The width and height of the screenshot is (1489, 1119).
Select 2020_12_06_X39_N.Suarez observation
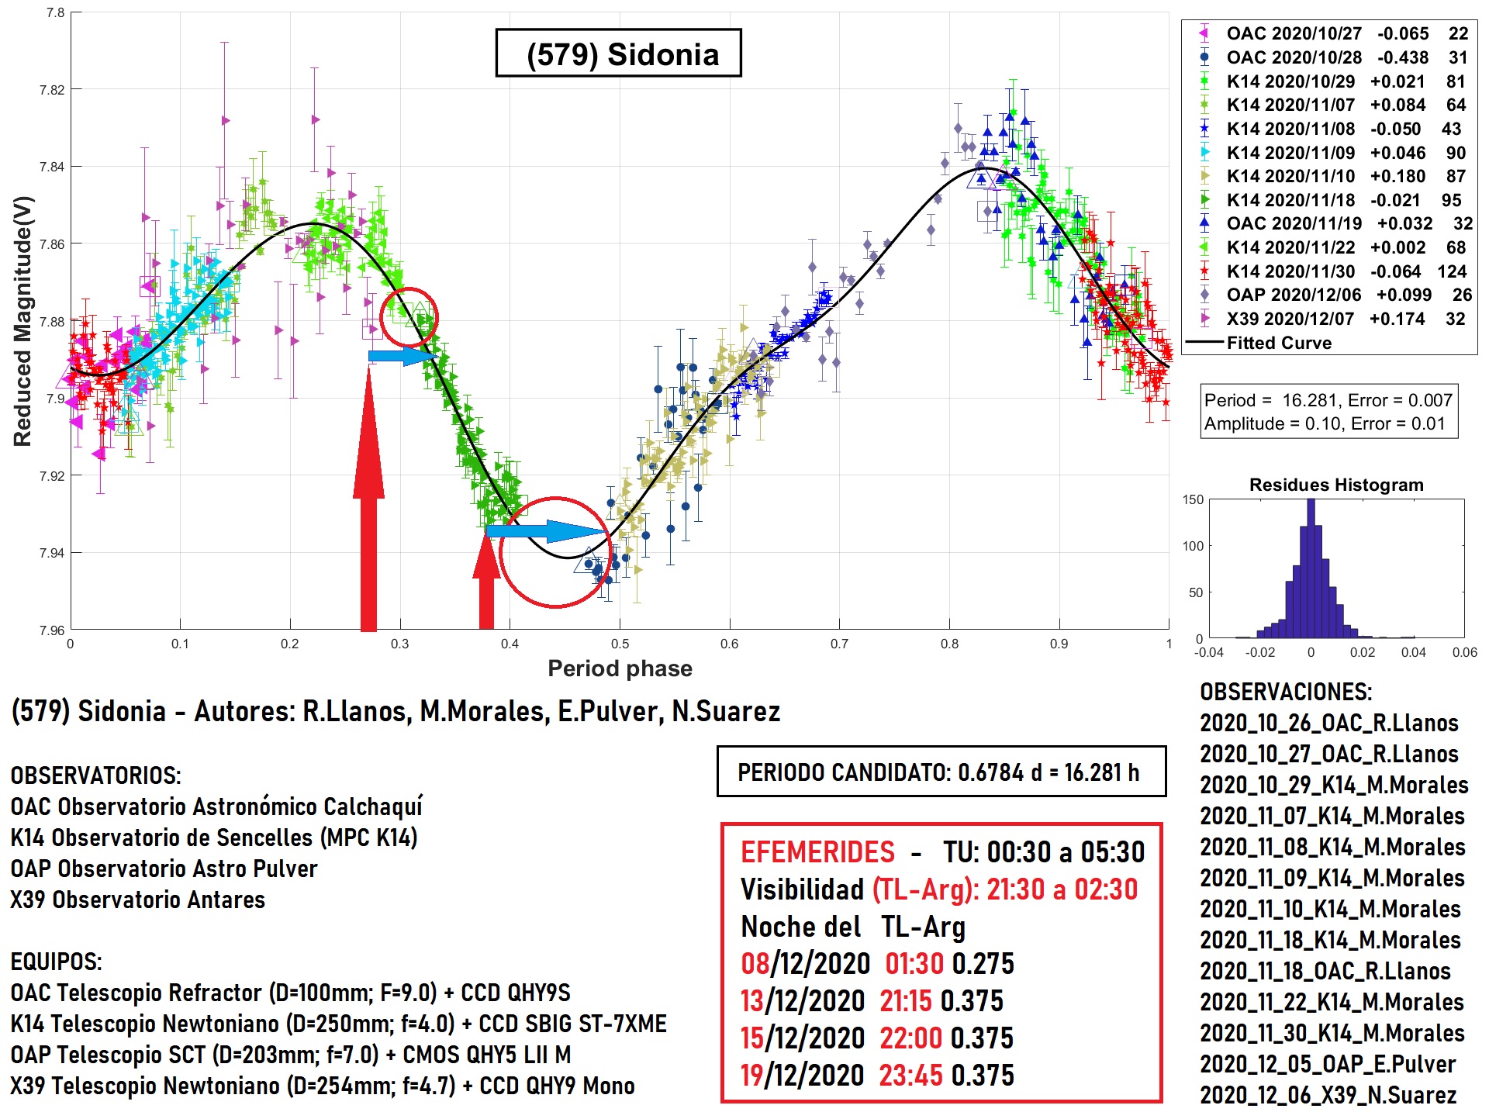(1328, 1095)
